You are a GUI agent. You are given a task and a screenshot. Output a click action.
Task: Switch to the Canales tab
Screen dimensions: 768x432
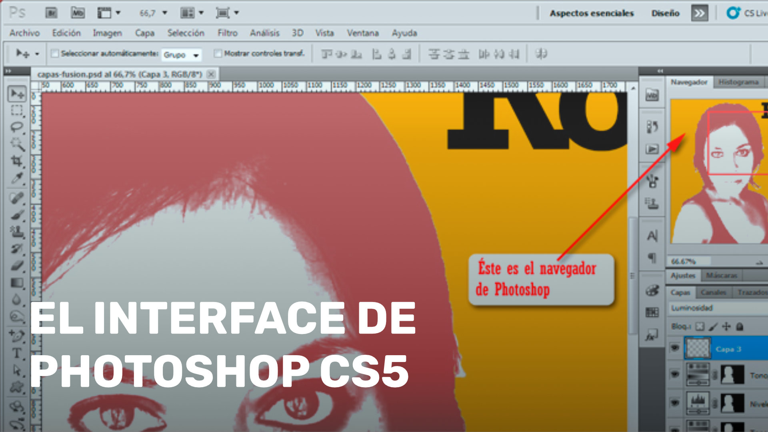[x=713, y=293]
